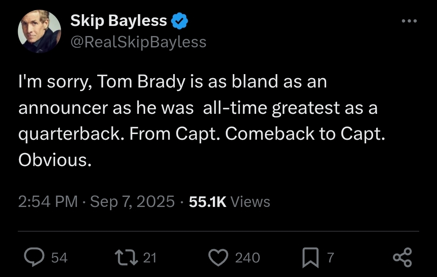Screen dimensions: 437x277
Task: Bookmark this post with the bookmark icon
Action: pos(310,258)
